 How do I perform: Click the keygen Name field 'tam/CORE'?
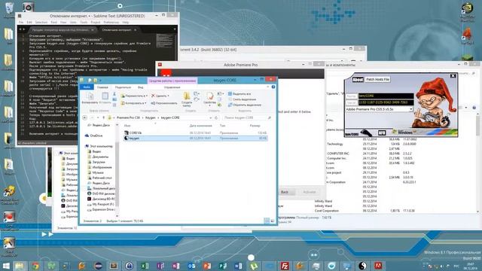[386, 96]
